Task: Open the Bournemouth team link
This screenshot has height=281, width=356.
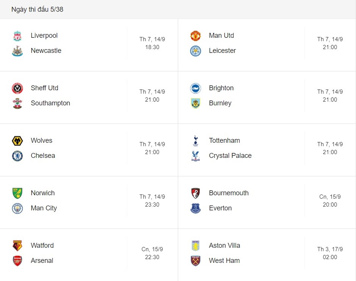Action: 229,193
